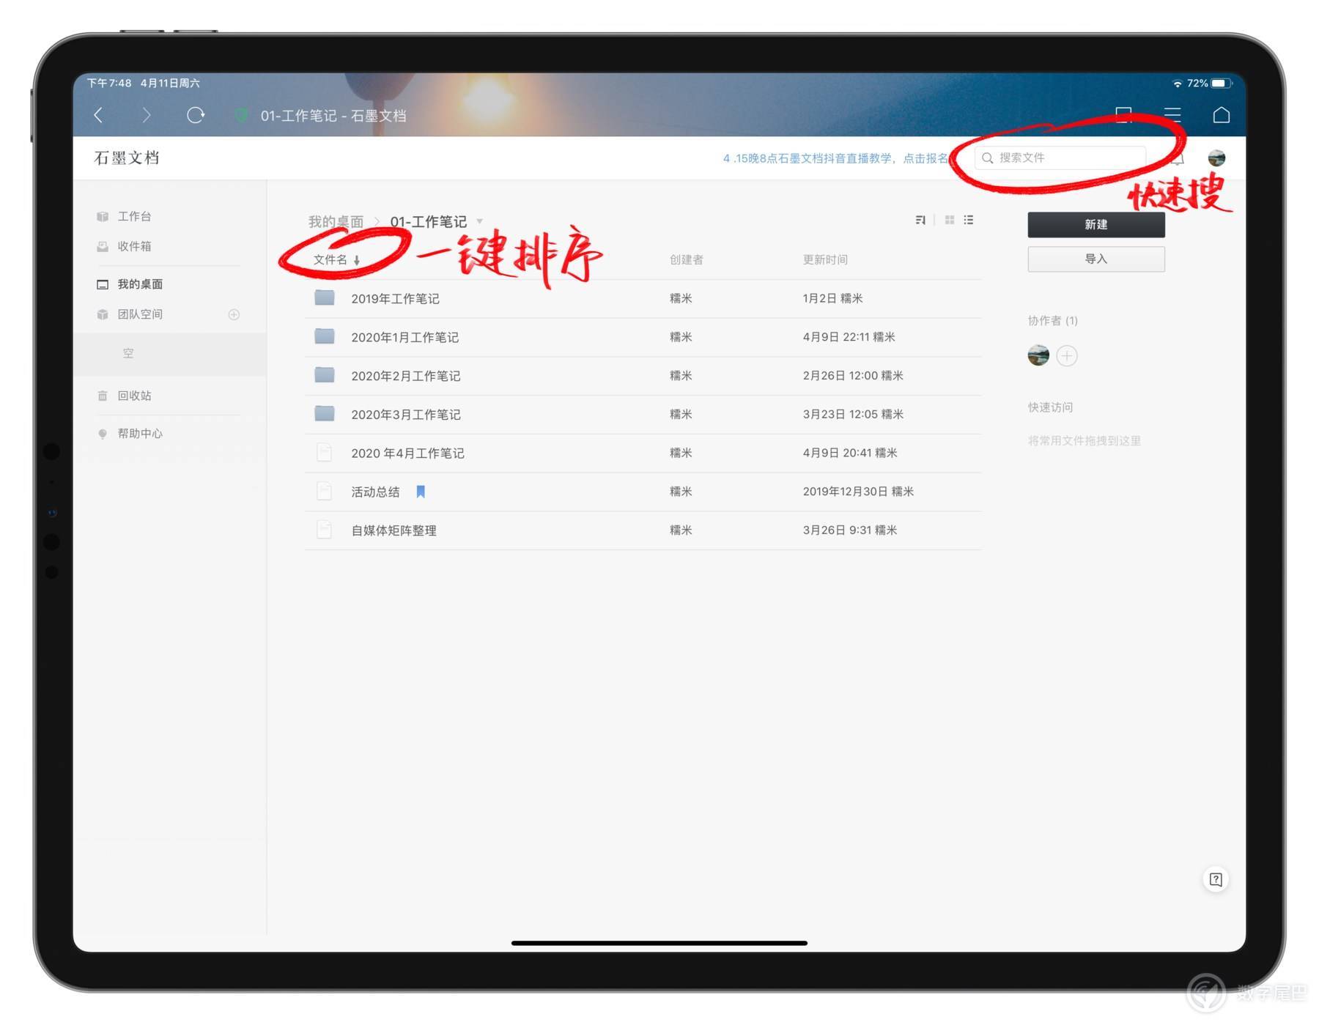
Task: Open folder 2020年3月工作笔记
Action: (405, 415)
